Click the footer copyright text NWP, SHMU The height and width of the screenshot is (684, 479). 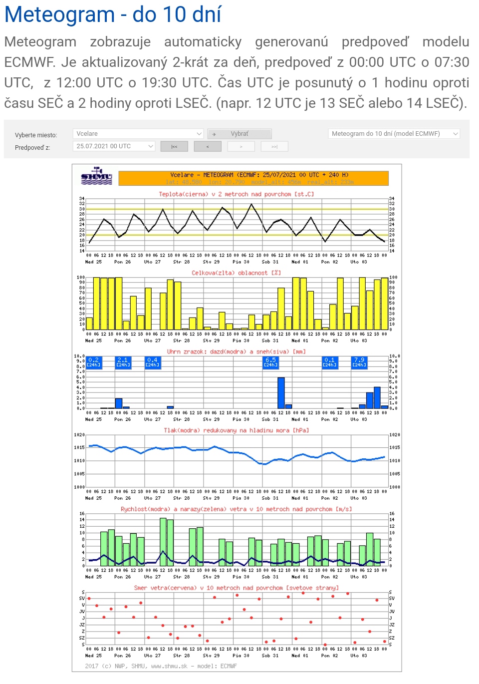[x=161, y=666]
